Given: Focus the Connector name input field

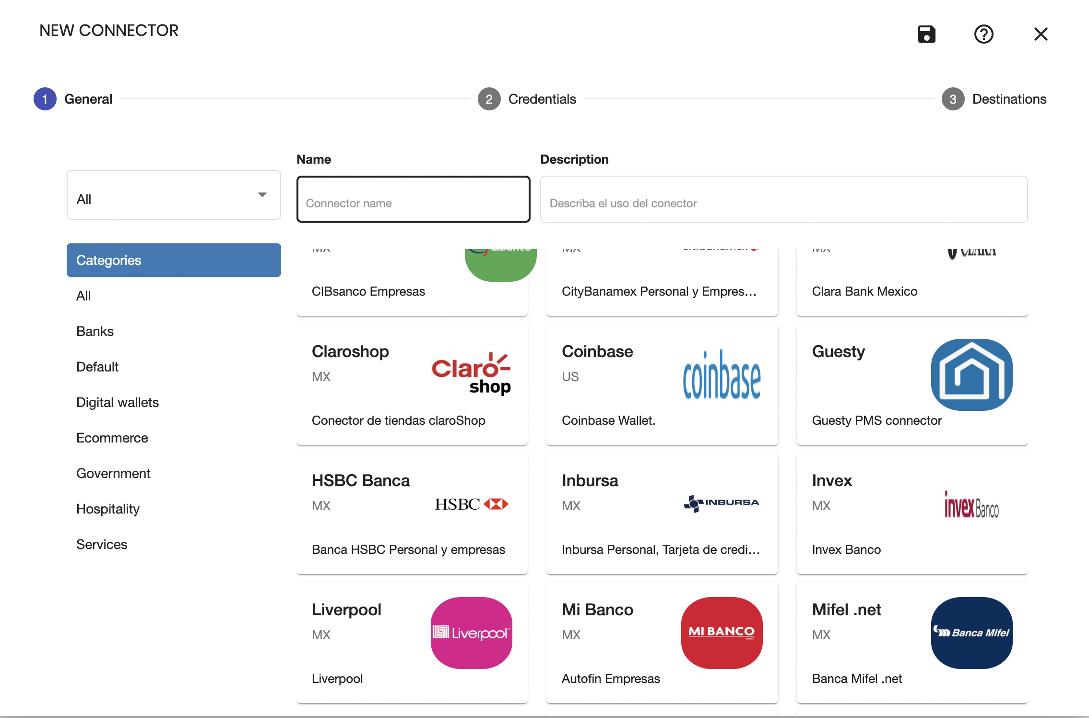Looking at the screenshot, I should [x=413, y=199].
